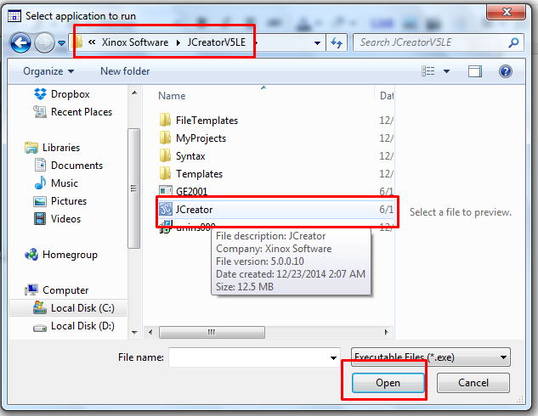Open the Organize menu
This screenshot has height=416, width=538.
[48, 71]
